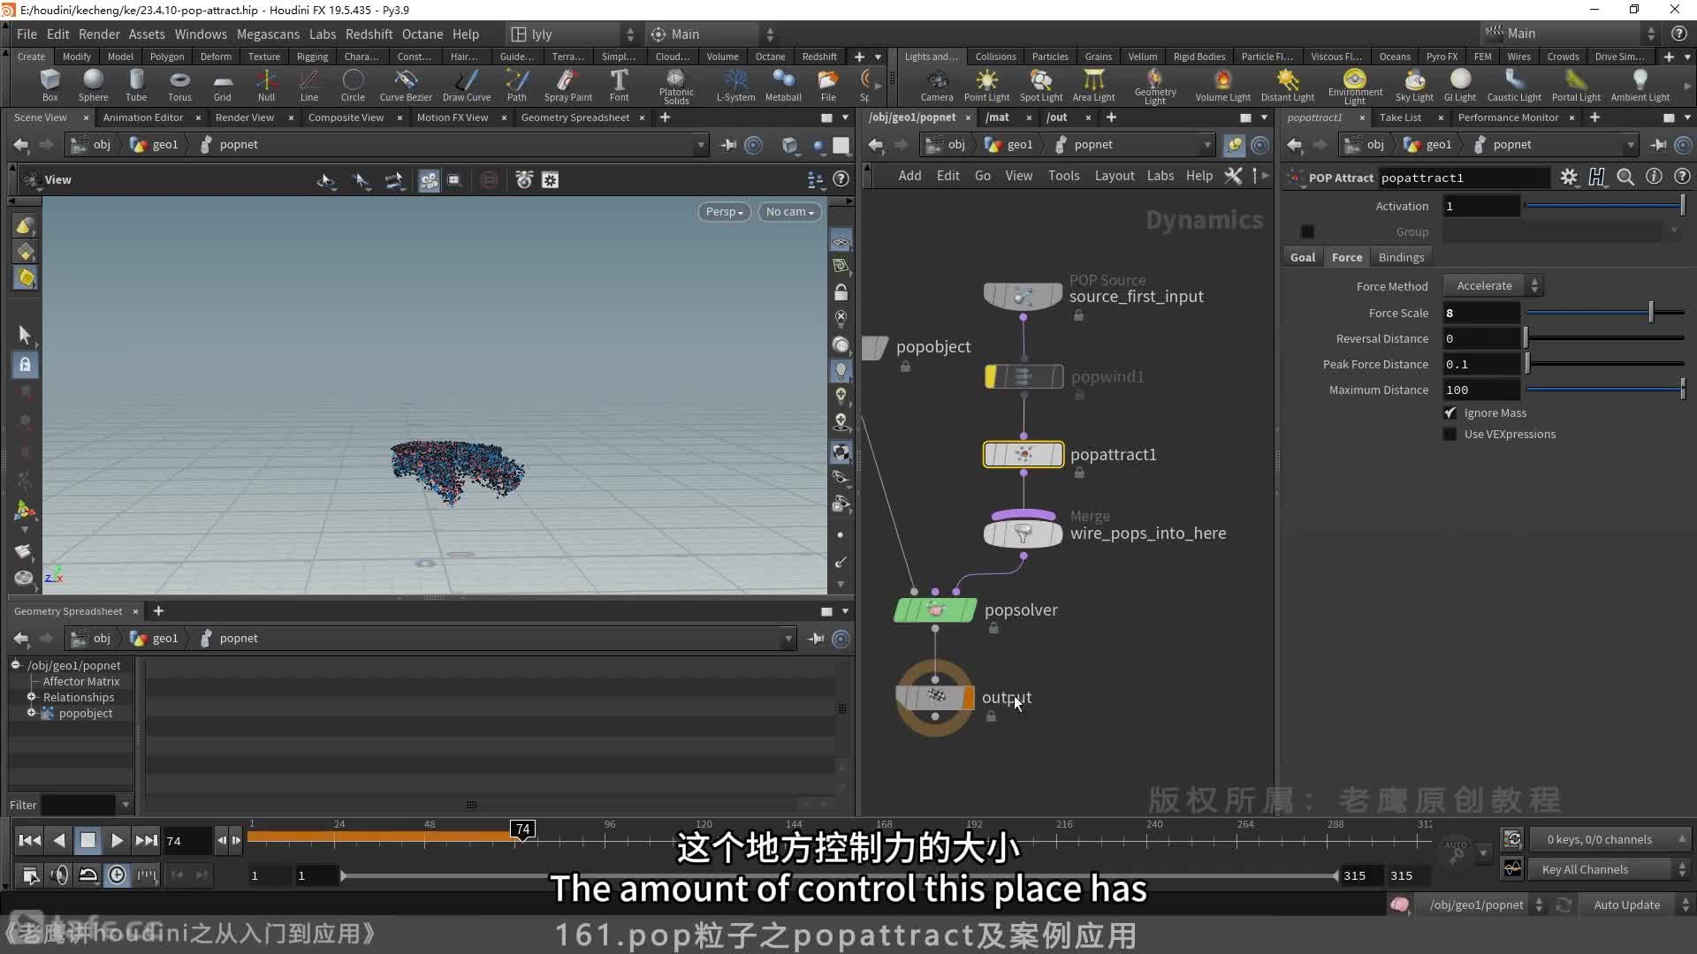The image size is (1697, 954).
Task: Select the Spray Paint tool
Action: (568, 86)
